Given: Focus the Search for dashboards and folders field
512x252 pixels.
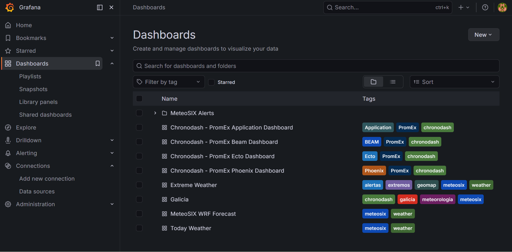Looking at the screenshot, I should pyautogui.click(x=316, y=66).
